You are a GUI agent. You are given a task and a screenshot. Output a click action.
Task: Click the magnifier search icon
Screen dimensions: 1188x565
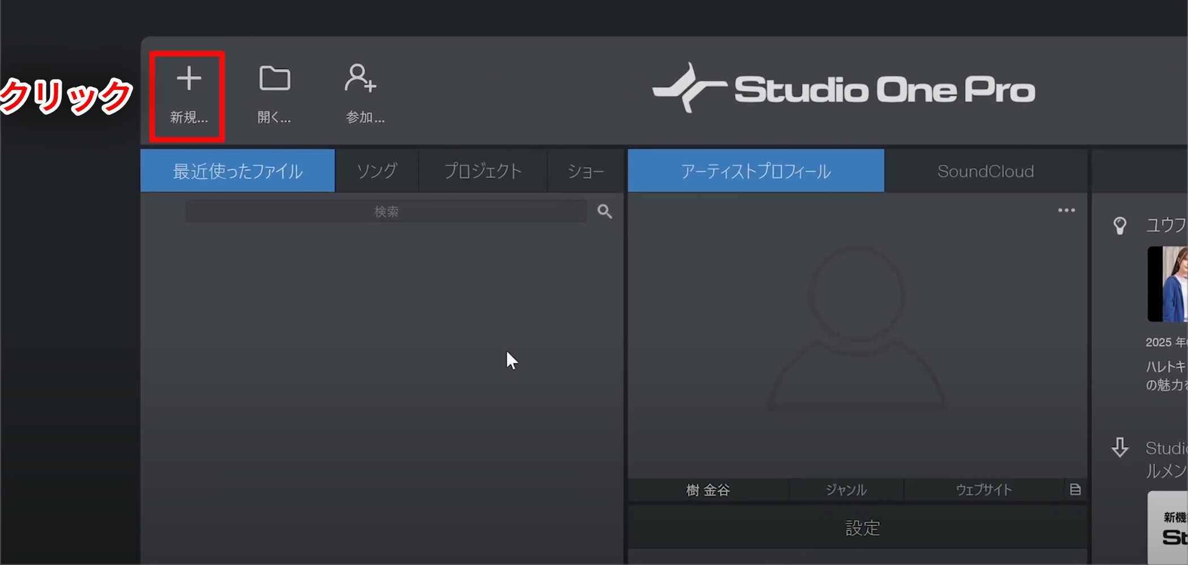[605, 212]
